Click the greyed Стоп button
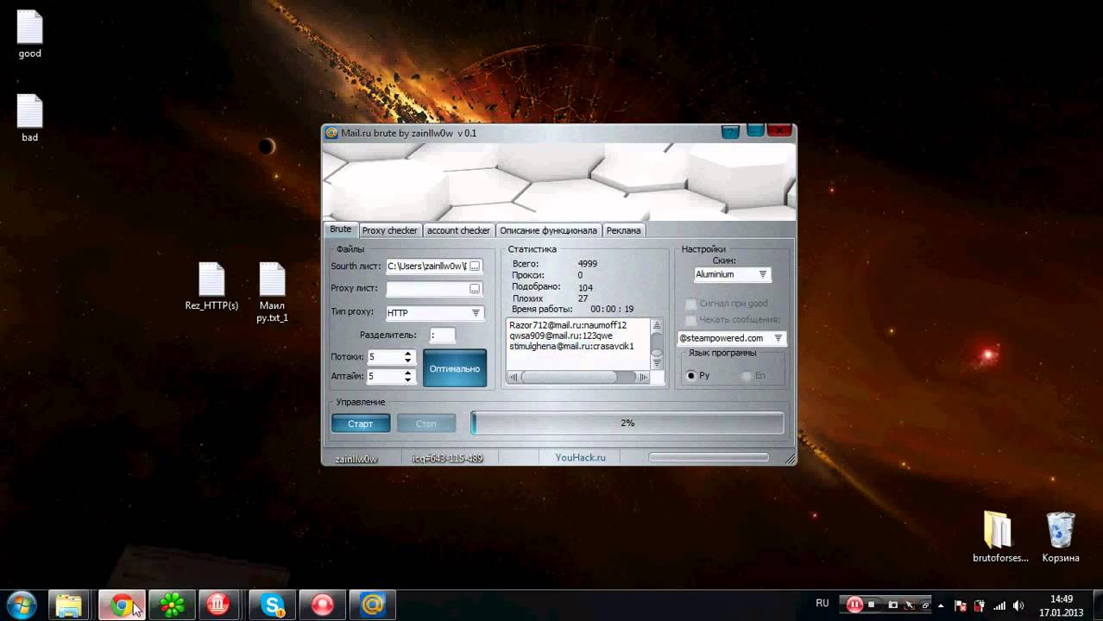Viewport: 1103px width, 621px height. pyautogui.click(x=426, y=423)
